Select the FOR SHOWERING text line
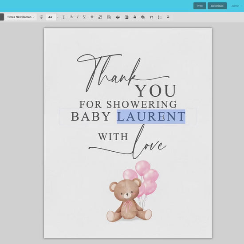Viewport: 244px width, 244px height. pyautogui.click(x=128, y=104)
